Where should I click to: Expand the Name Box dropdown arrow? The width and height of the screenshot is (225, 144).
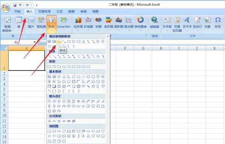point(34,42)
